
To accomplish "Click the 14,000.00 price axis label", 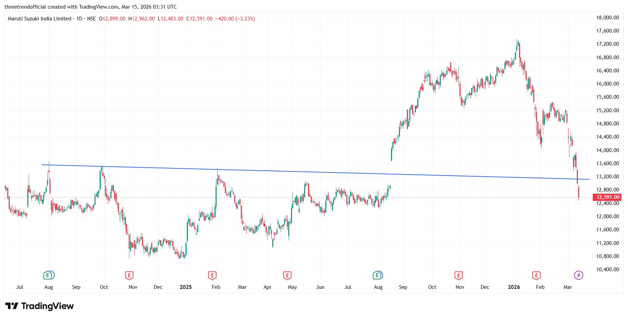I will (608, 150).
